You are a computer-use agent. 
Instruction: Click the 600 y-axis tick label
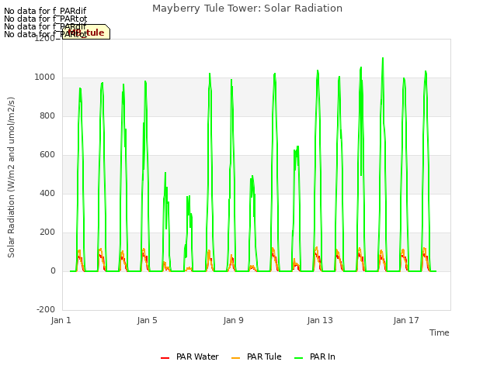[x=47, y=155]
